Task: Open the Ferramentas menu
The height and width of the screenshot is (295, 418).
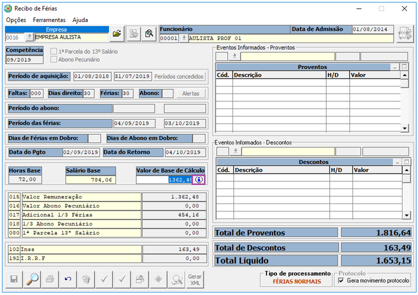Action: 49,20
